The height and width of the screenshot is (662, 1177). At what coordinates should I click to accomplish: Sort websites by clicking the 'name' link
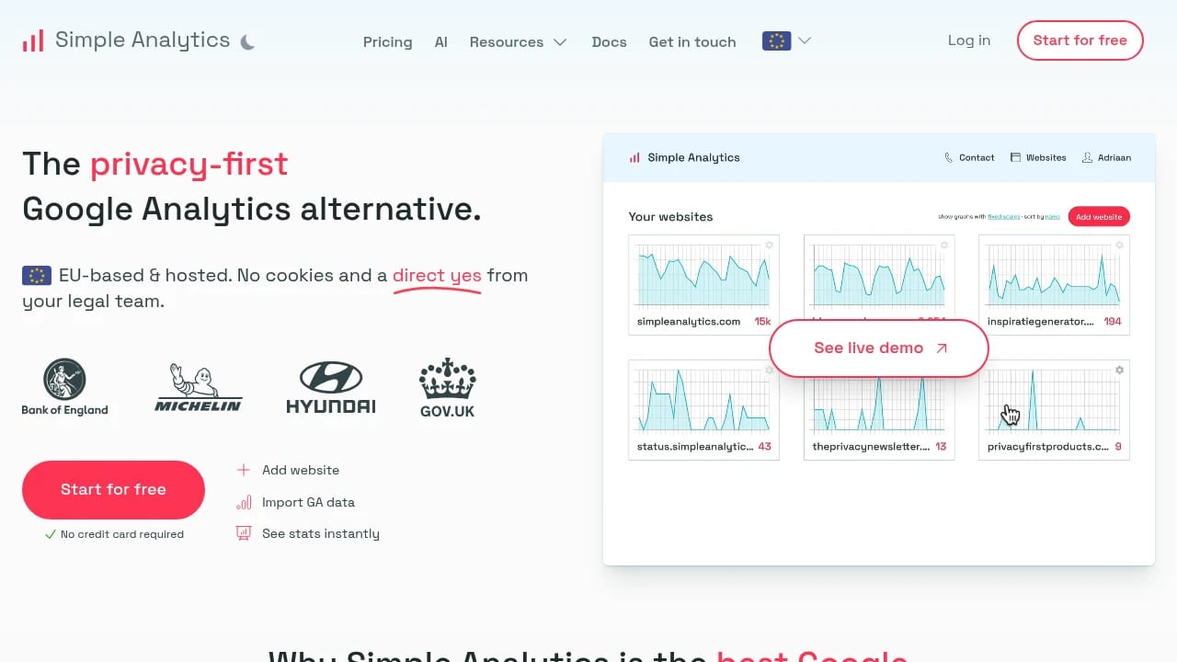click(1053, 216)
